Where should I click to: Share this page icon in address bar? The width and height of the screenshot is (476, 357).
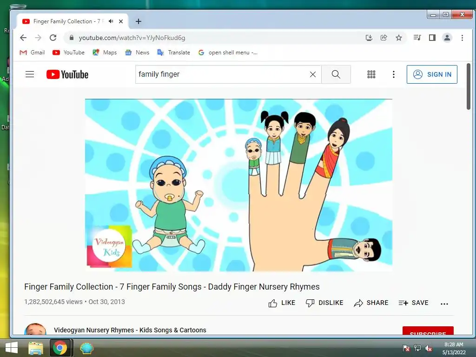point(383,38)
